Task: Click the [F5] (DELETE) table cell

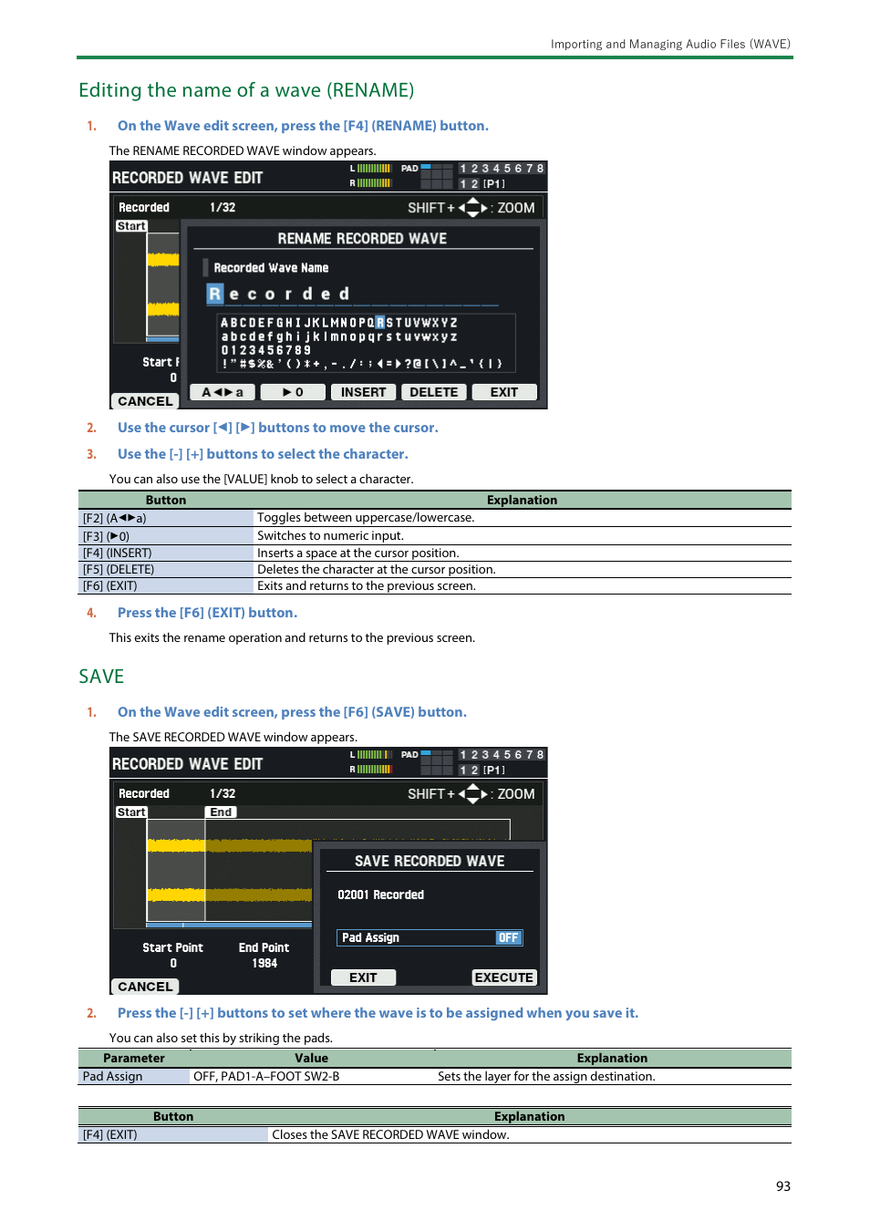Action: [x=166, y=570]
